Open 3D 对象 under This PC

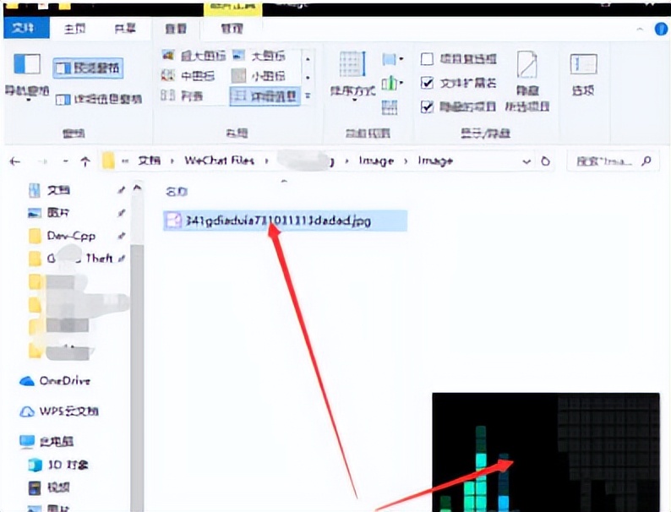pos(68,465)
